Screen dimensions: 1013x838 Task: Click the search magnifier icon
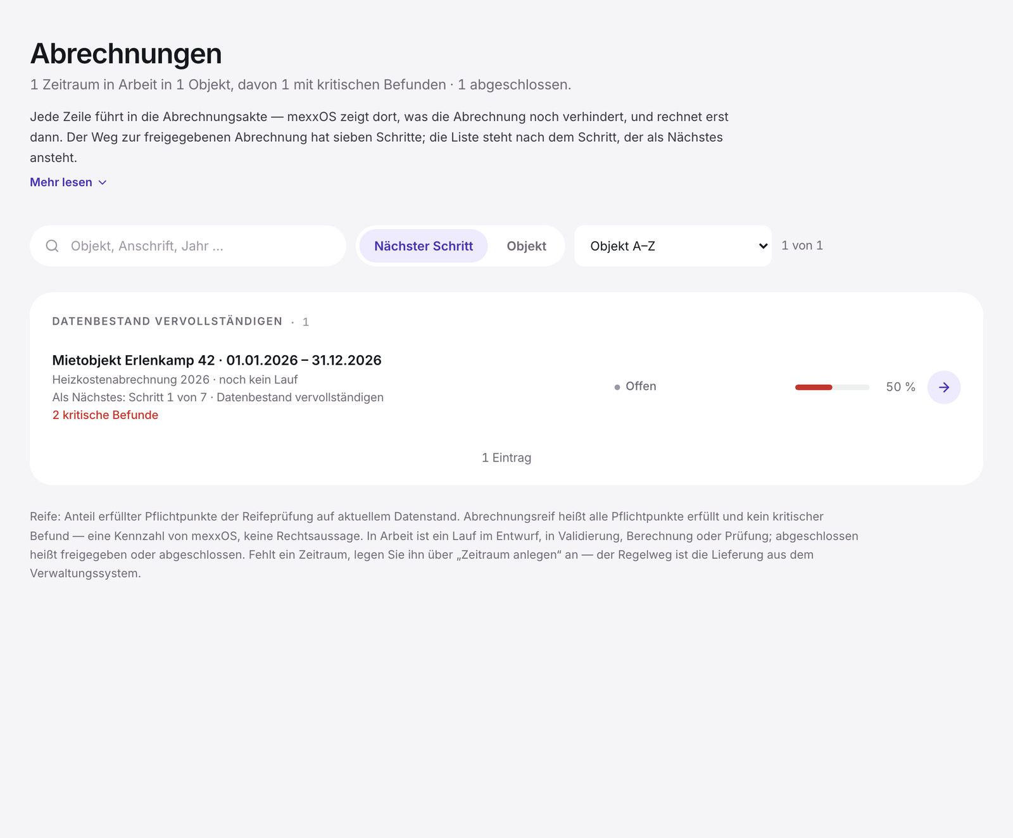click(53, 246)
